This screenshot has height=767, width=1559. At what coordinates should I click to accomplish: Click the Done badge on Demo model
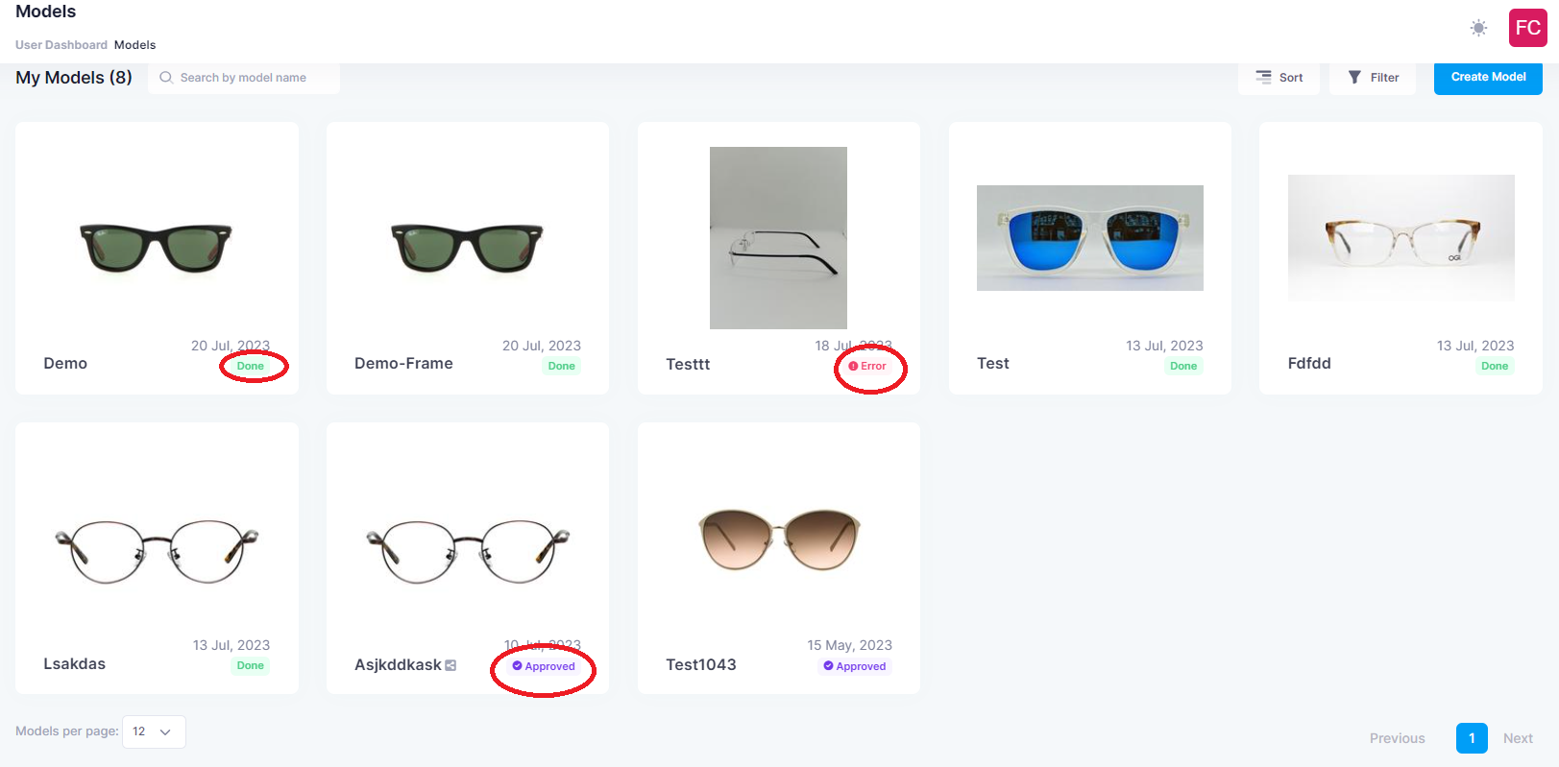(251, 366)
